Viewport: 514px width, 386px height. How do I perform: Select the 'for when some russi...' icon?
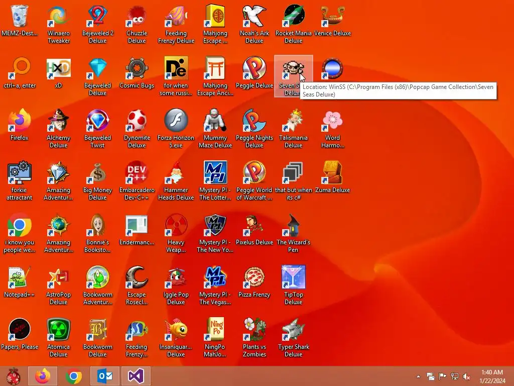pos(176,68)
